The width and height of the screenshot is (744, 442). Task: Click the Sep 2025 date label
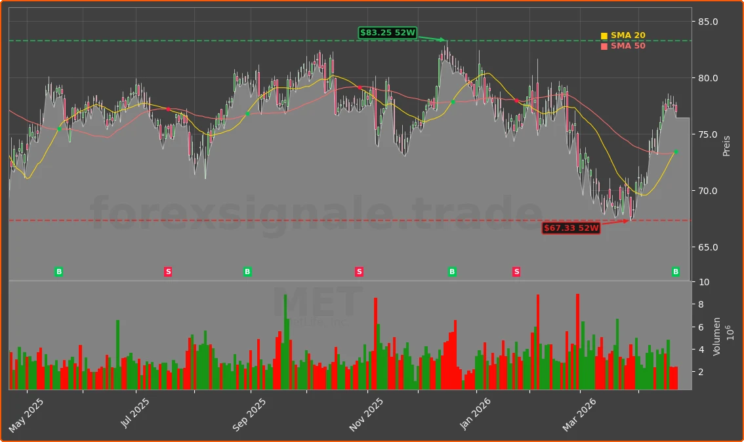click(x=249, y=414)
